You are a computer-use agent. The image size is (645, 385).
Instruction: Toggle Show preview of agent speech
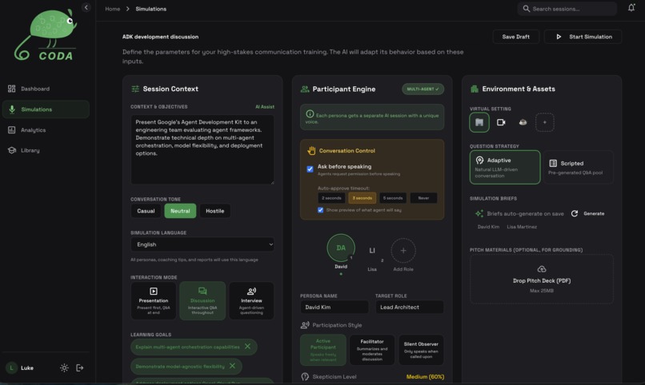click(x=320, y=210)
